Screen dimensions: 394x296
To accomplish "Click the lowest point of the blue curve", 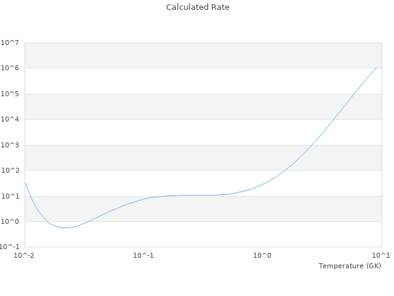I will (64, 228).
